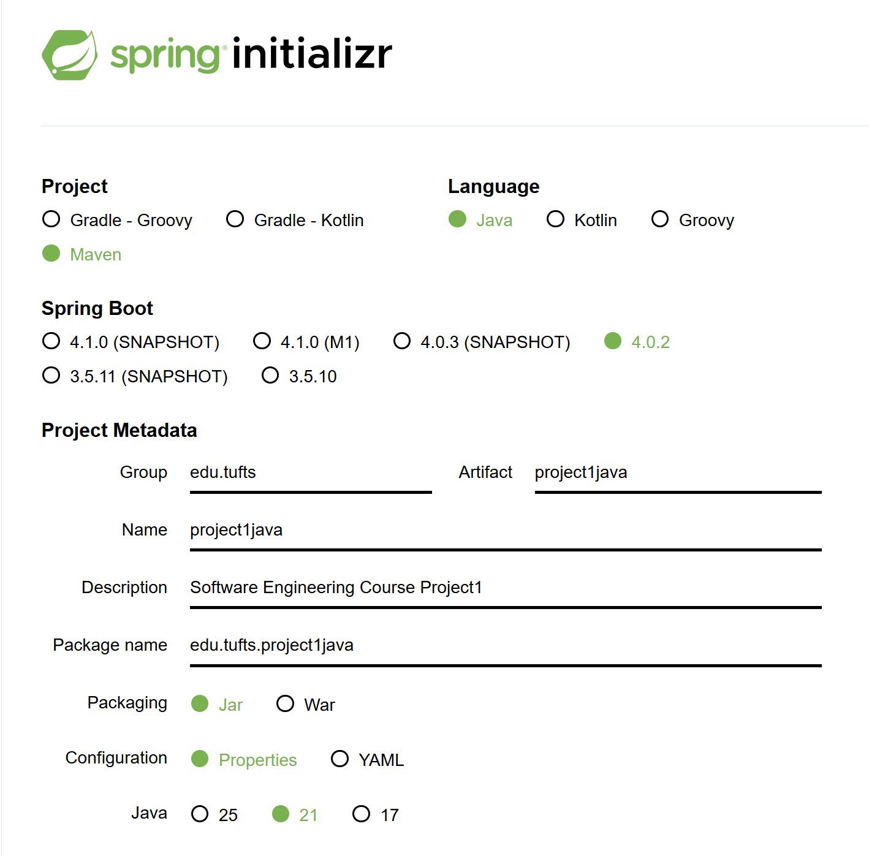Select Java version 25
869x856 pixels.
coord(200,814)
